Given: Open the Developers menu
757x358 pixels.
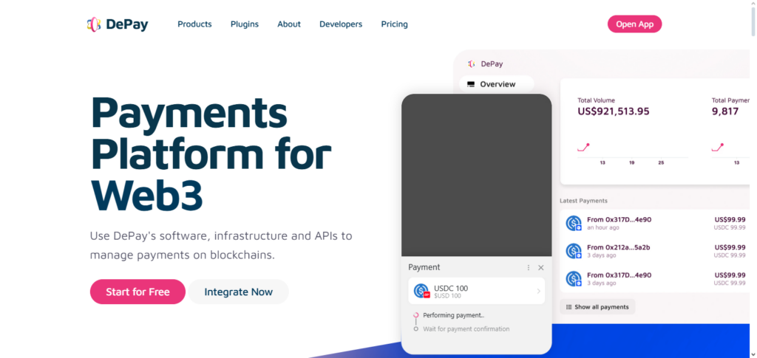Looking at the screenshot, I should pyautogui.click(x=341, y=24).
